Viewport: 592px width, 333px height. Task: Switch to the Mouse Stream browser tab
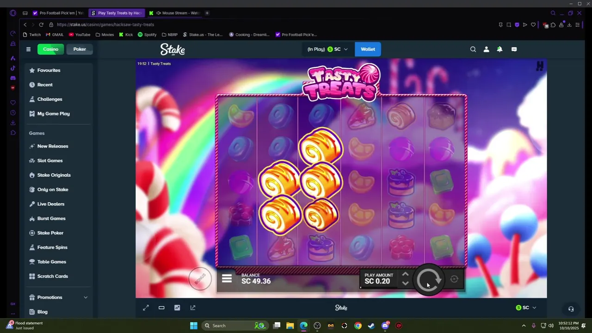174,13
